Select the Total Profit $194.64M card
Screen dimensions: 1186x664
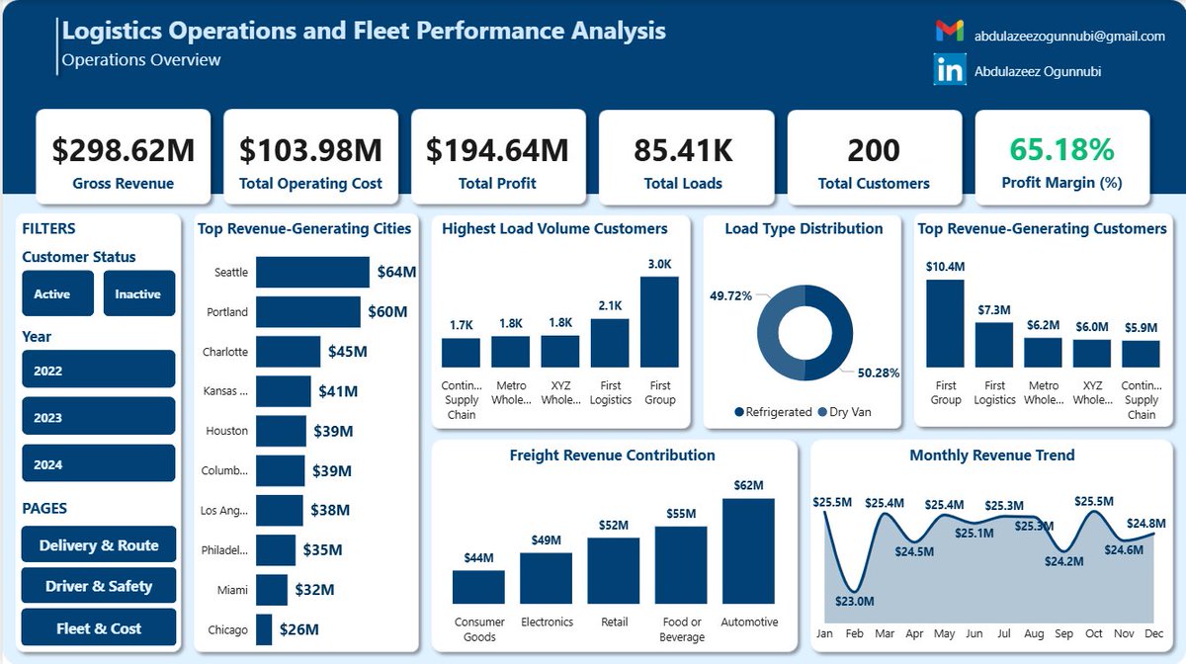pos(498,156)
